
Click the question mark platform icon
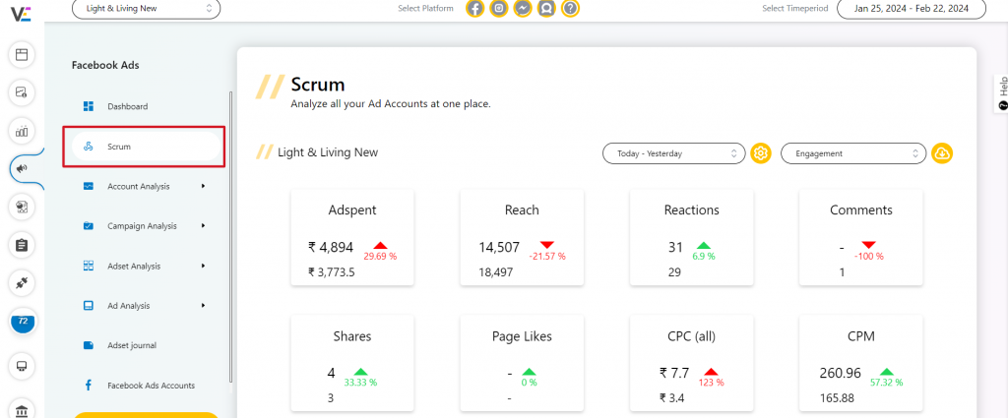(570, 9)
